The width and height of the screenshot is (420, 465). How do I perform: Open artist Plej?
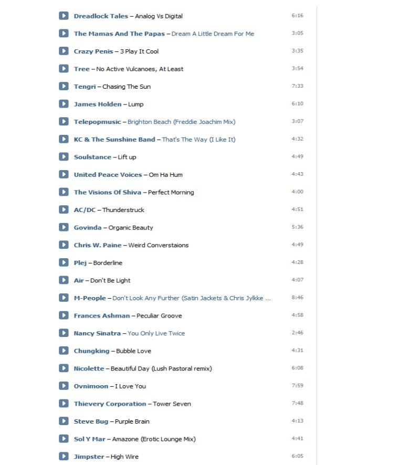[80, 263]
